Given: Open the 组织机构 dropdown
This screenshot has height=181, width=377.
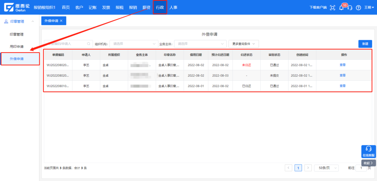Looking at the screenshot, I should tap(134, 44).
